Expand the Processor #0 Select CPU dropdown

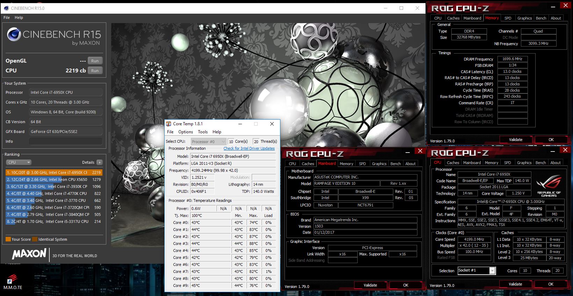tap(208, 142)
